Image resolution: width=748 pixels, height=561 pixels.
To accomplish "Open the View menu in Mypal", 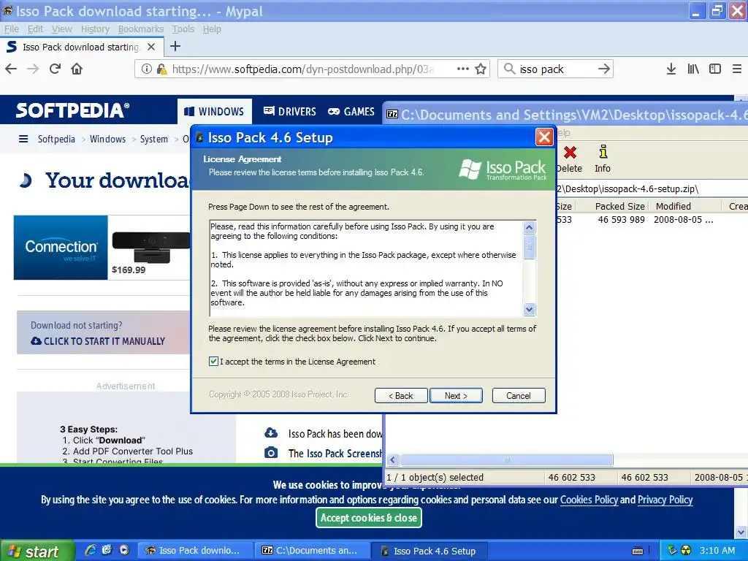I will (x=62, y=29).
